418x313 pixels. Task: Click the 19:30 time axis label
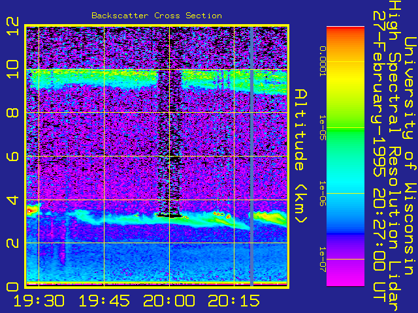tap(39, 301)
